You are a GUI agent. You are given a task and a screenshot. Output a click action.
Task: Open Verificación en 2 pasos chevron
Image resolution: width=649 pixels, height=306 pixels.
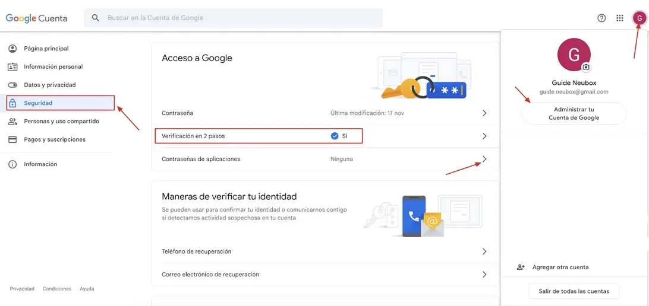coord(484,136)
